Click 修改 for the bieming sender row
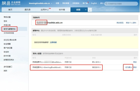The height and width of the screenshot is (91, 140). coord(135,67)
